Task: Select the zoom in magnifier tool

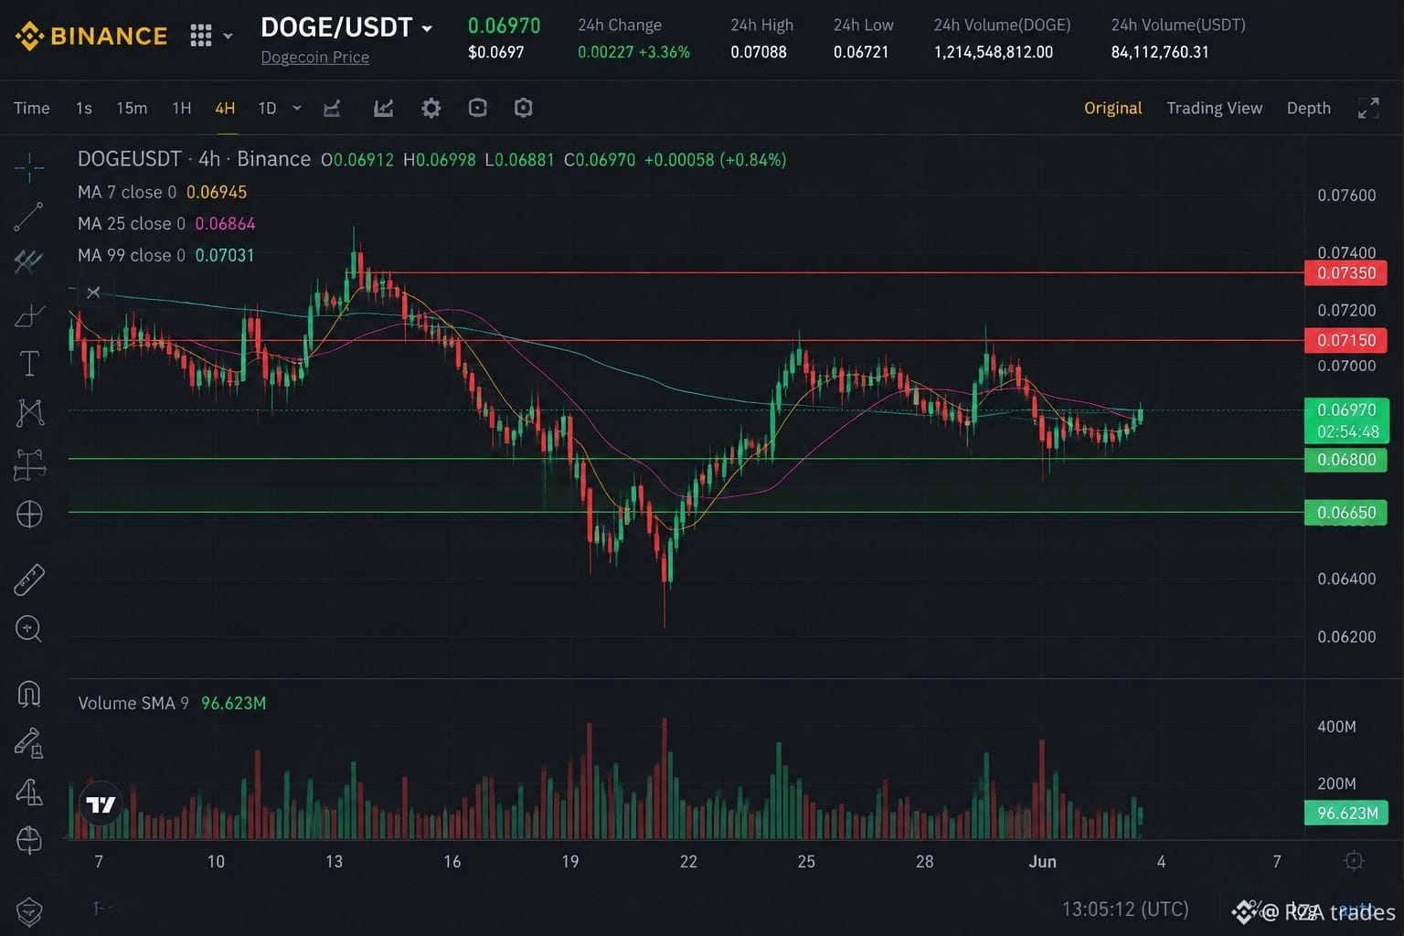Action: click(29, 629)
